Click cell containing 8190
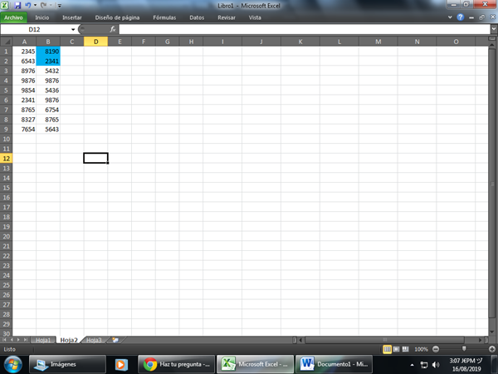 click(48, 52)
